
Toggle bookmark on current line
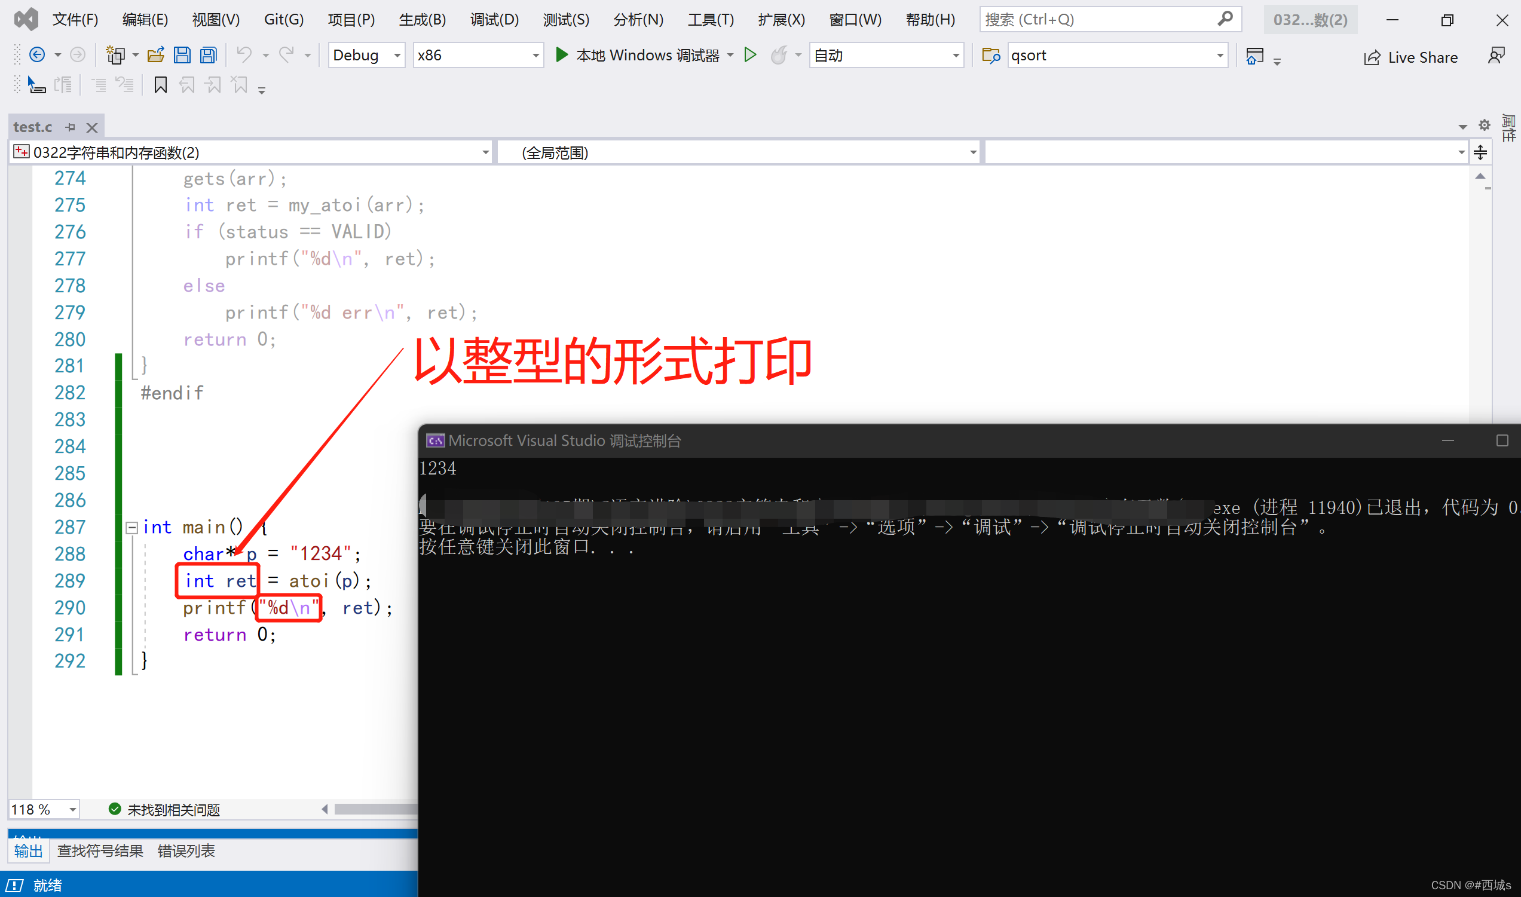160,85
